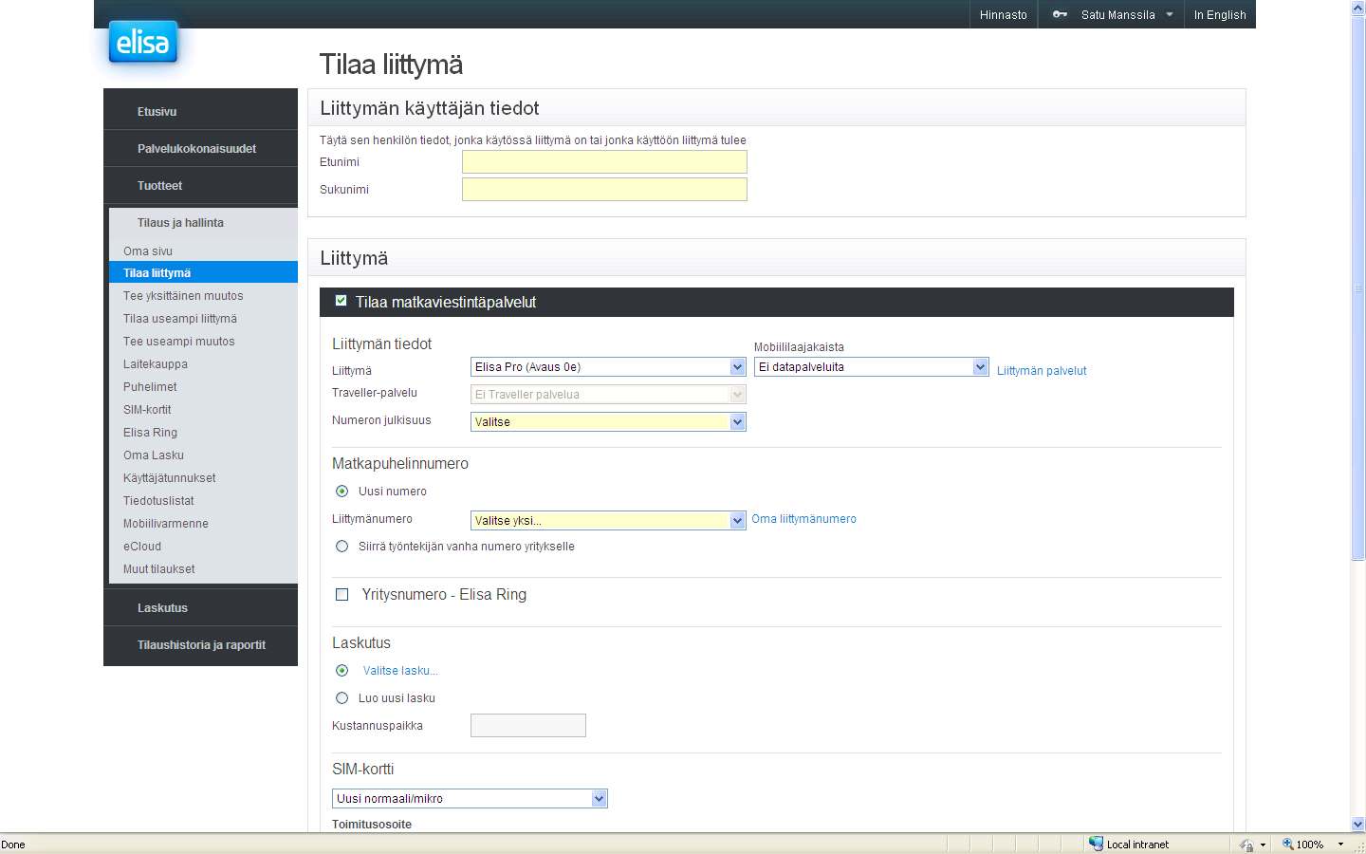Select Siirrä työntekijän vanha numero yritykselle option
The image size is (1366, 854).
click(341, 546)
